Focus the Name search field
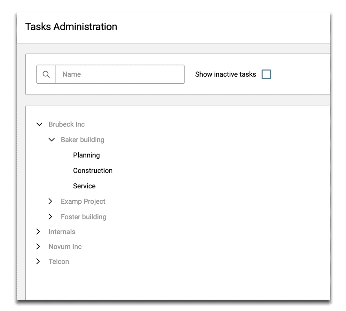The image size is (346, 311). point(120,74)
